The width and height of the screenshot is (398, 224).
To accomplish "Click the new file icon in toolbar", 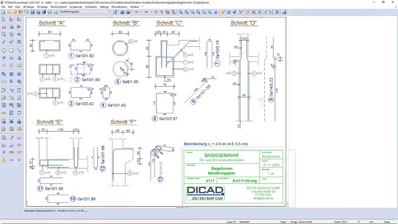I will [x=4, y=12].
